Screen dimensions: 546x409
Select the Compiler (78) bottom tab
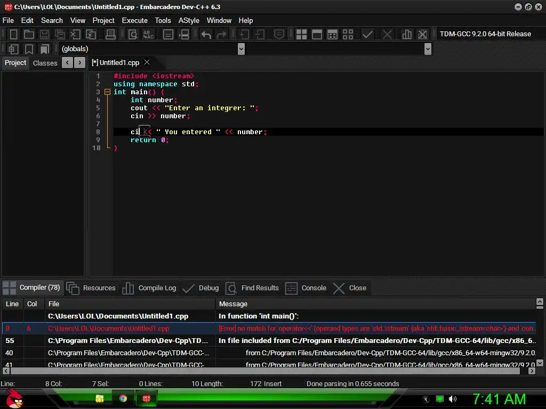click(x=32, y=288)
